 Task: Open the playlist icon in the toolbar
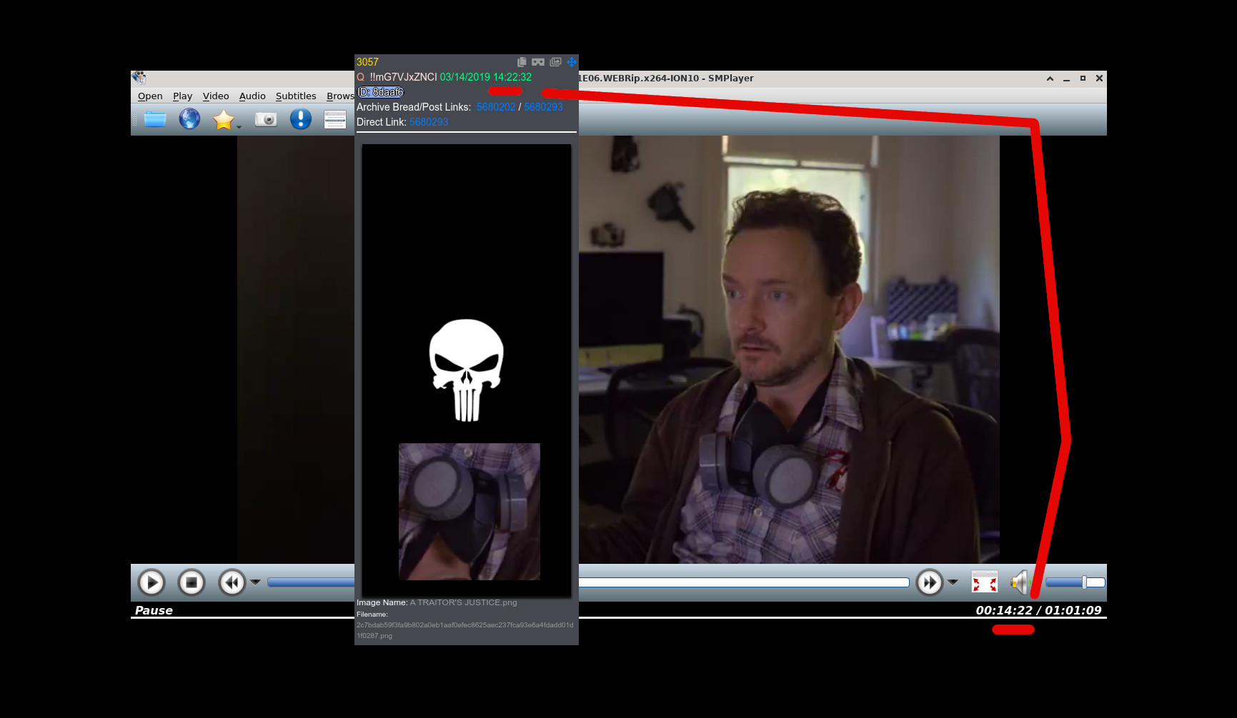[334, 119]
